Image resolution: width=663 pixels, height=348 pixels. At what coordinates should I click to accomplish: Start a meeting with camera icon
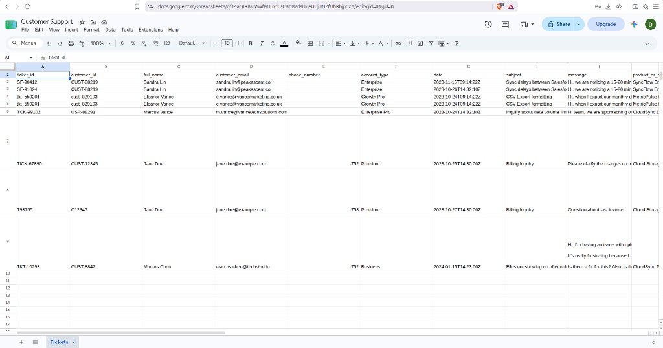click(x=524, y=25)
